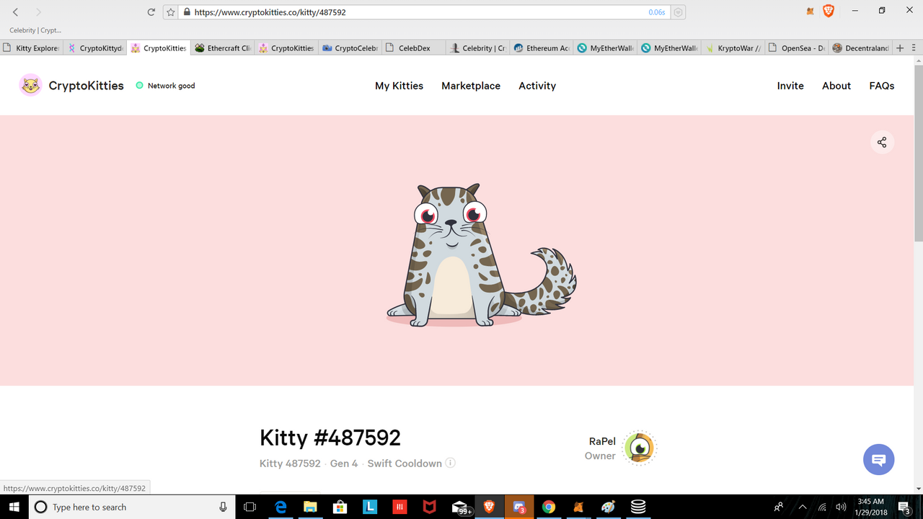Open a new tab with plus icon

(899, 48)
